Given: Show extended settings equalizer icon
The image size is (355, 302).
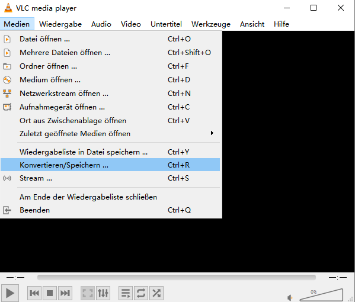Looking at the screenshot, I should click(x=103, y=293).
